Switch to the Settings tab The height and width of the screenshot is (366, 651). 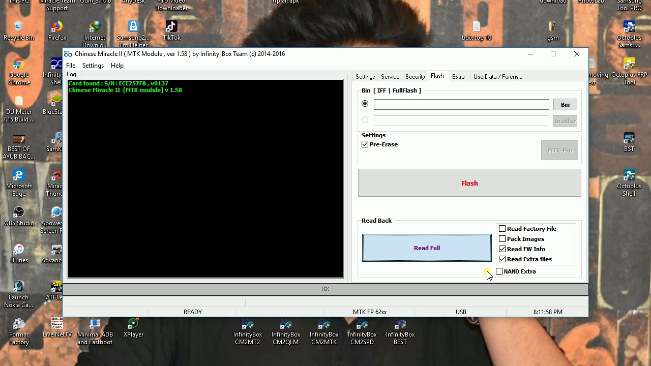(365, 77)
